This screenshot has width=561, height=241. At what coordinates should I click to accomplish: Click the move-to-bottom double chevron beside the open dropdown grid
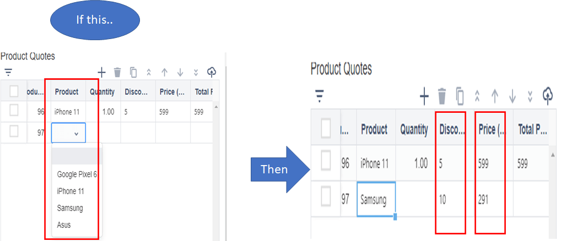click(196, 72)
